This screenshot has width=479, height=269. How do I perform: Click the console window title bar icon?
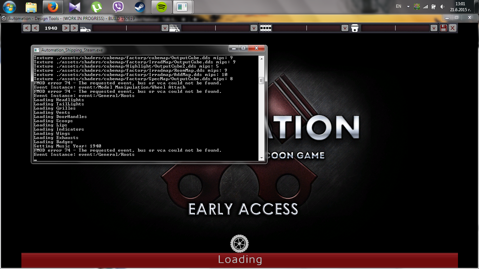36,50
